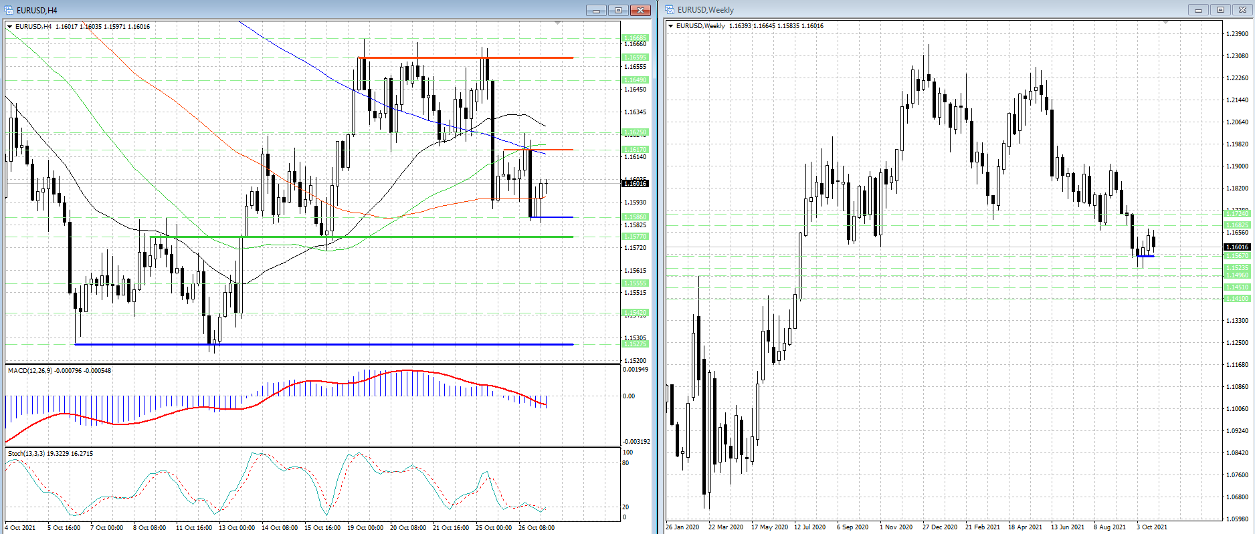This screenshot has height=534, width=1255.
Task: Click the green 1.14510 level label on Weekly
Action: click(x=1237, y=287)
